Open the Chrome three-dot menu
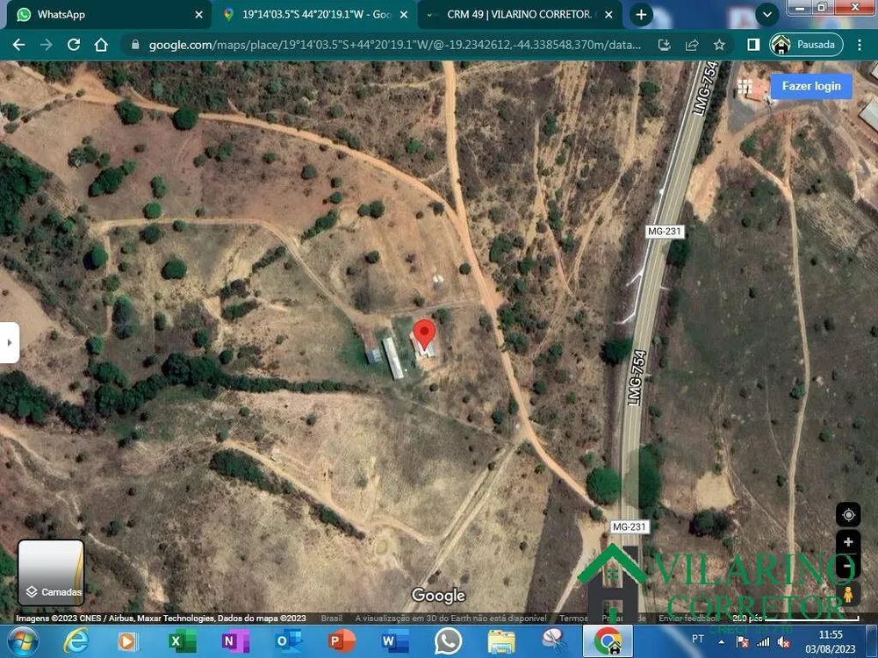 859,45
